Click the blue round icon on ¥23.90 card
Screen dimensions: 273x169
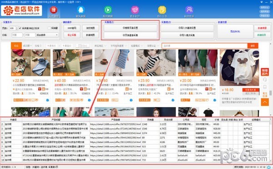[x=173, y=100]
